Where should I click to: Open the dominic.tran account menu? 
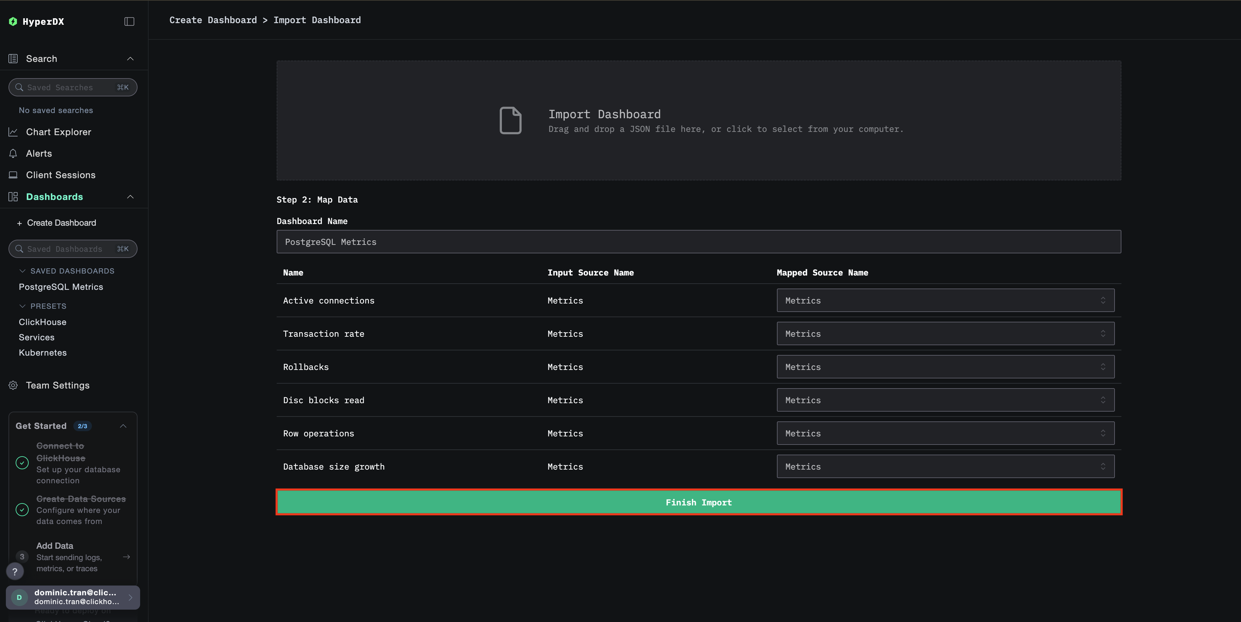(72, 597)
